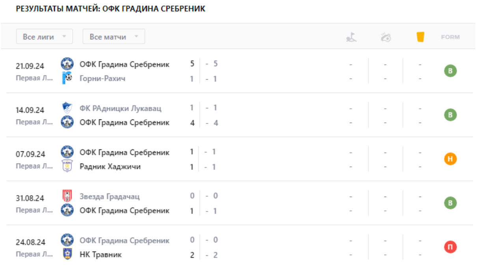Click the Звезда Градачац team logo

tap(67, 196)
